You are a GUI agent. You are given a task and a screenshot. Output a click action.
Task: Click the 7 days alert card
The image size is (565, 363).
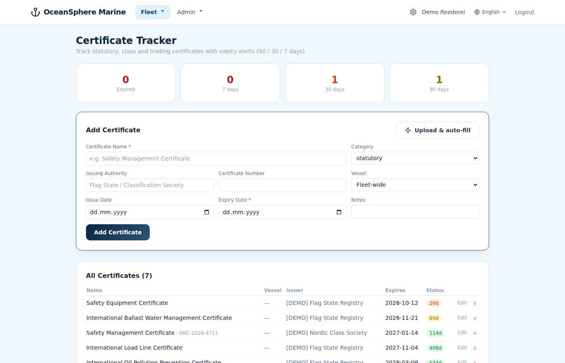point(230,83)
